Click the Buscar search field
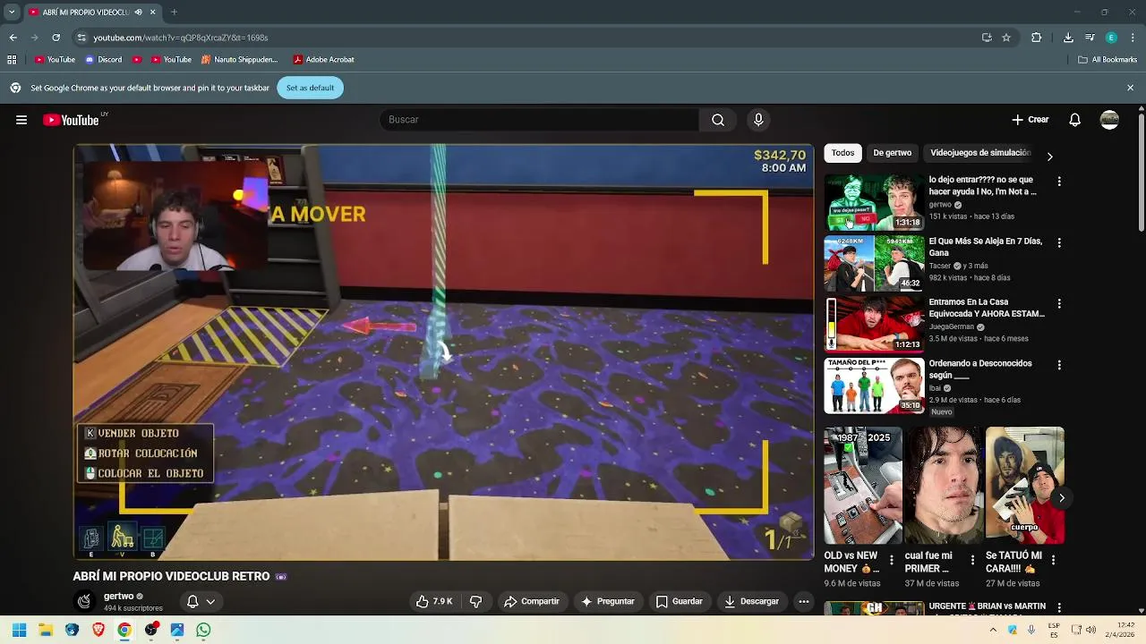The image size is (1146, 644). coord(539,120)
